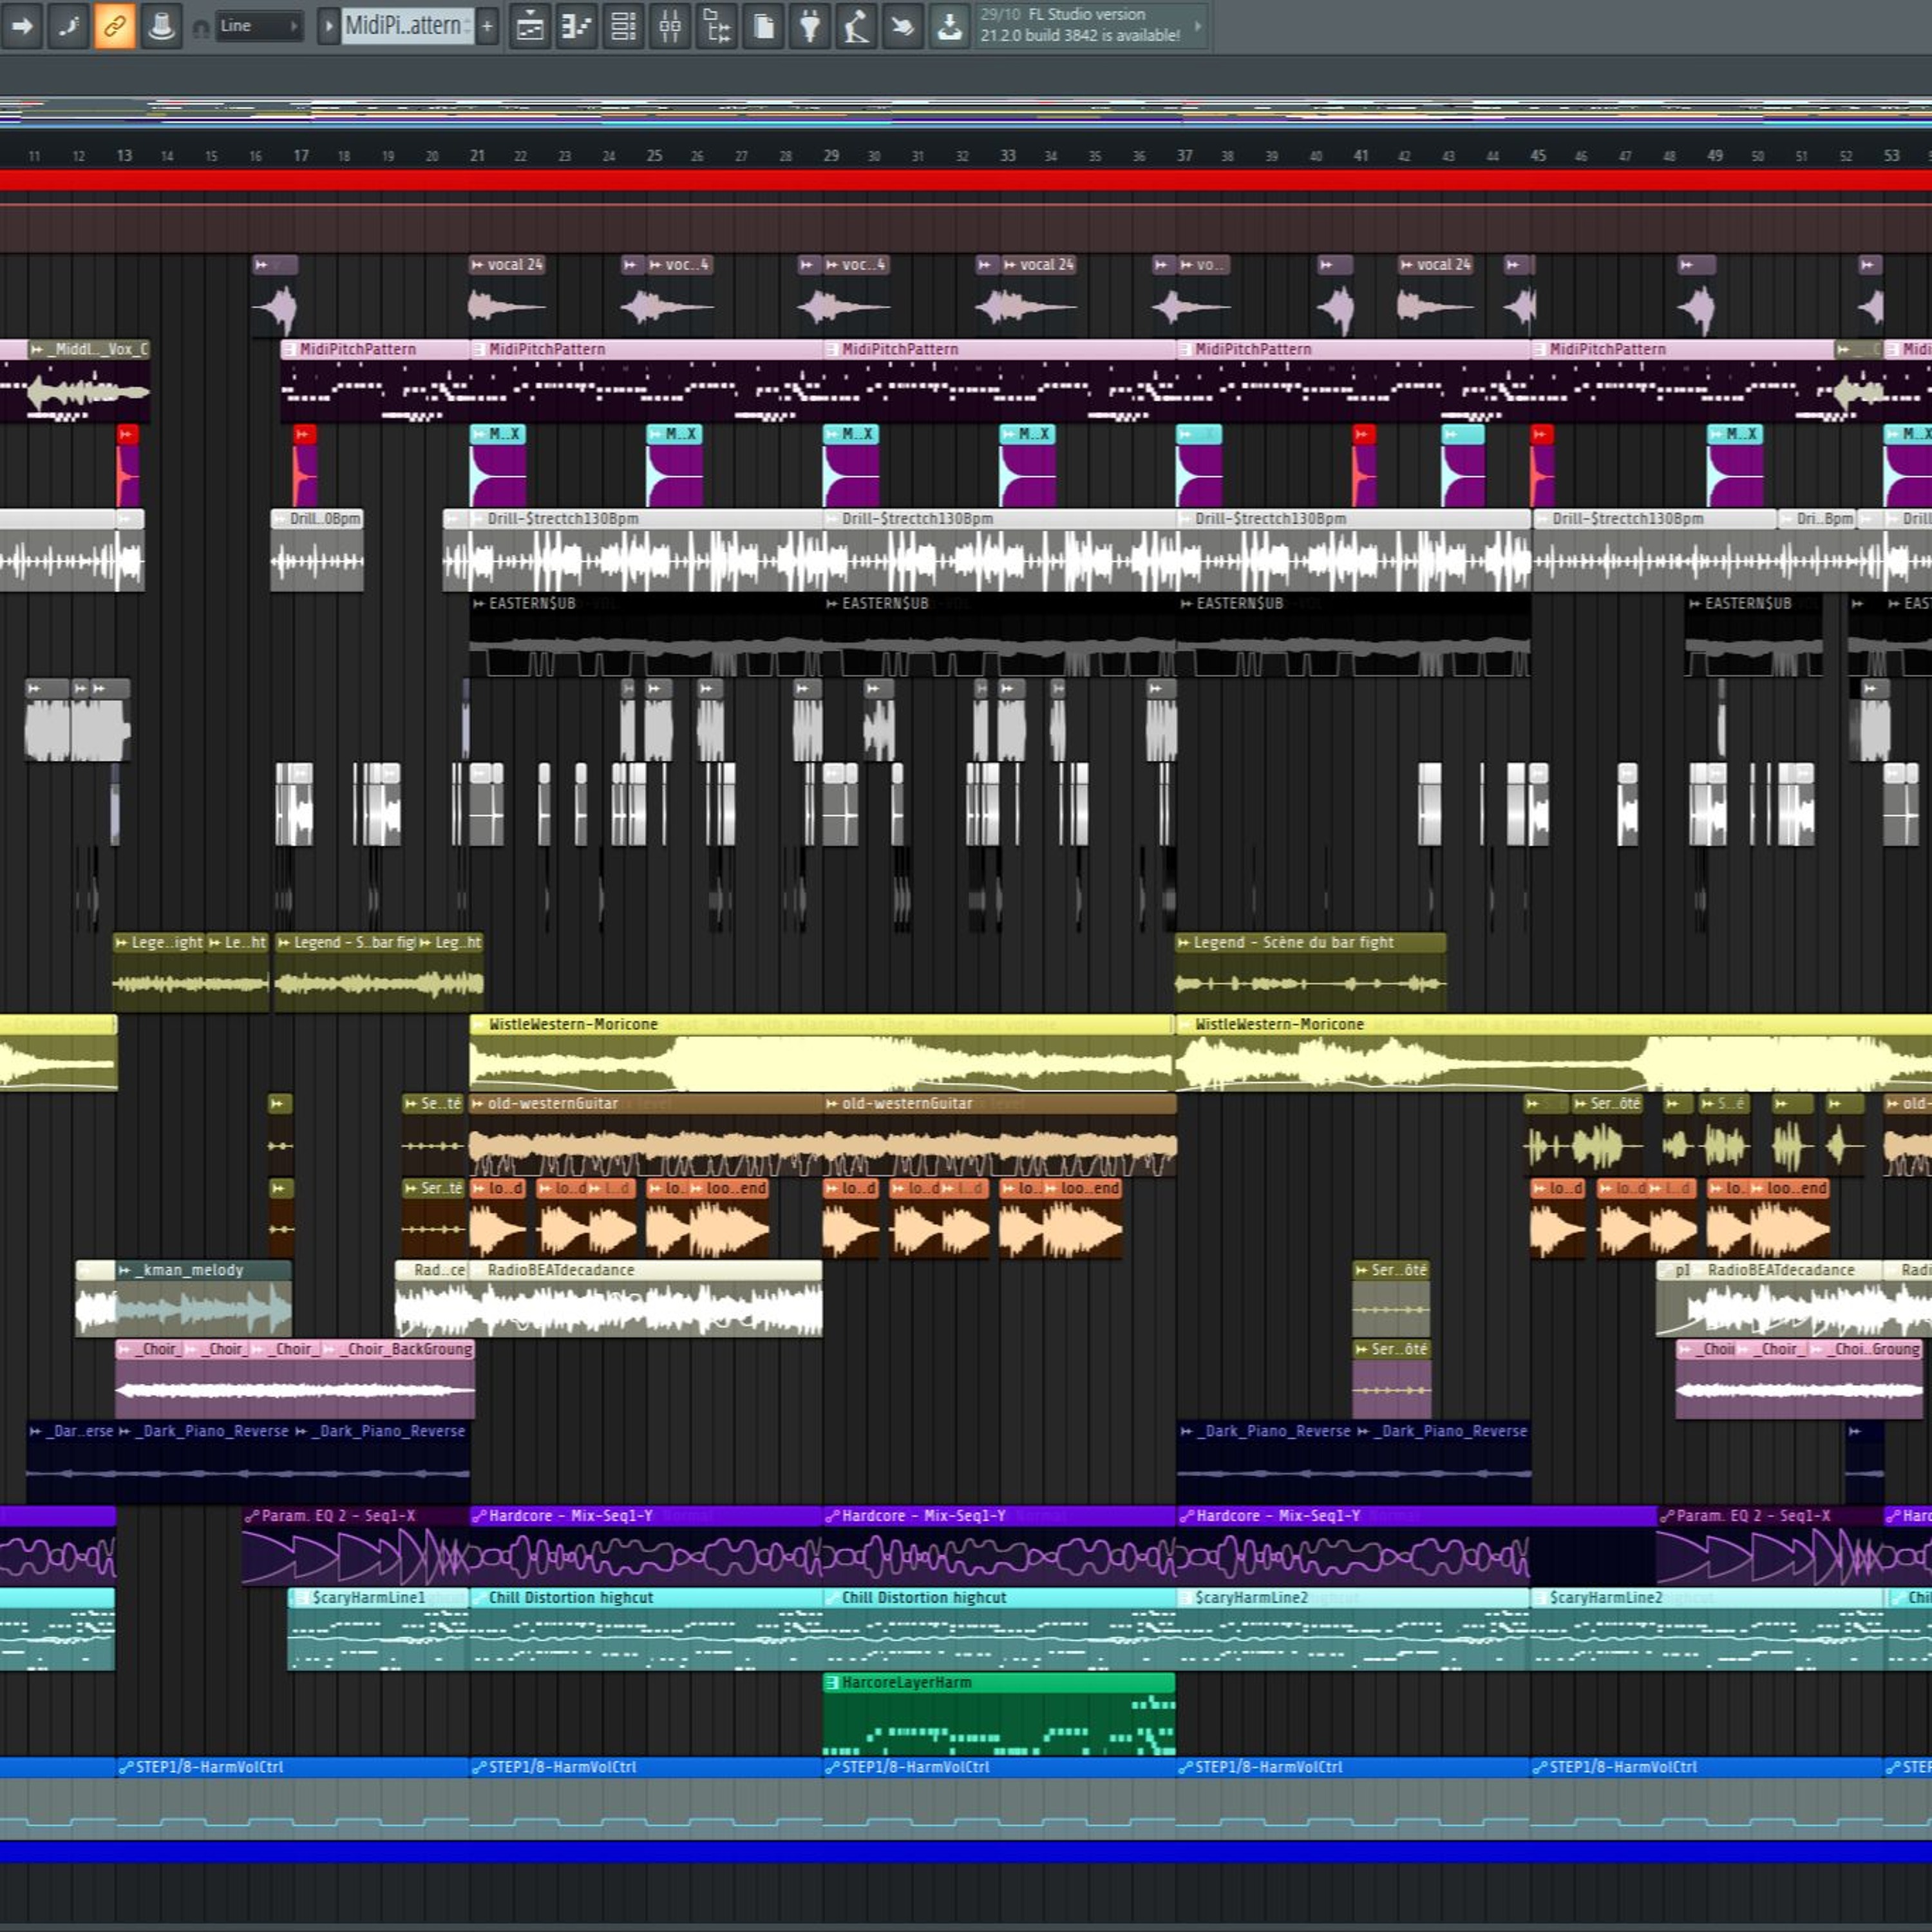
Task: Select Legend - Scène du bar fight clip
Action: click(1310, 972)
